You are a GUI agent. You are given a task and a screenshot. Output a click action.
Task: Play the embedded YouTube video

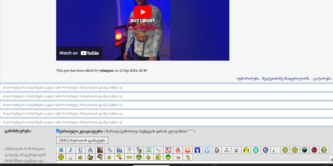[143, 12]
